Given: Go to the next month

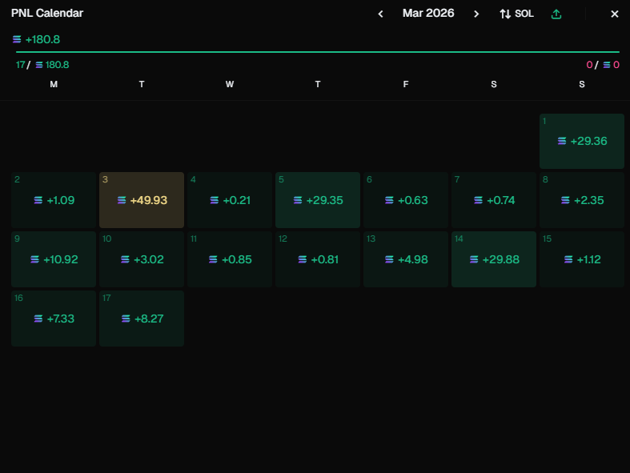Looking at the screenshot, I should click(476, 14).
